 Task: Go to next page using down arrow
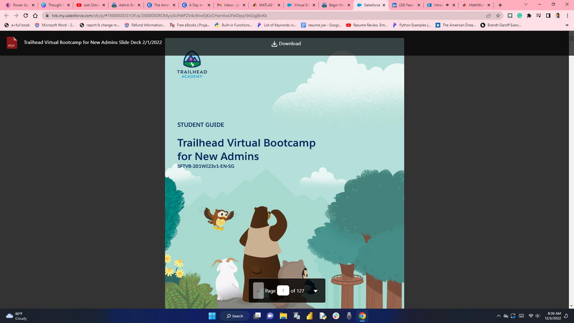coord(315,291)
